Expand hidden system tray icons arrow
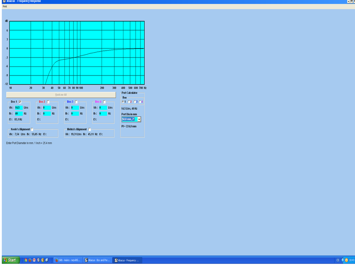The height and width of the screenshot is (266, 355). pyautogui.click(x=343, y=260)
